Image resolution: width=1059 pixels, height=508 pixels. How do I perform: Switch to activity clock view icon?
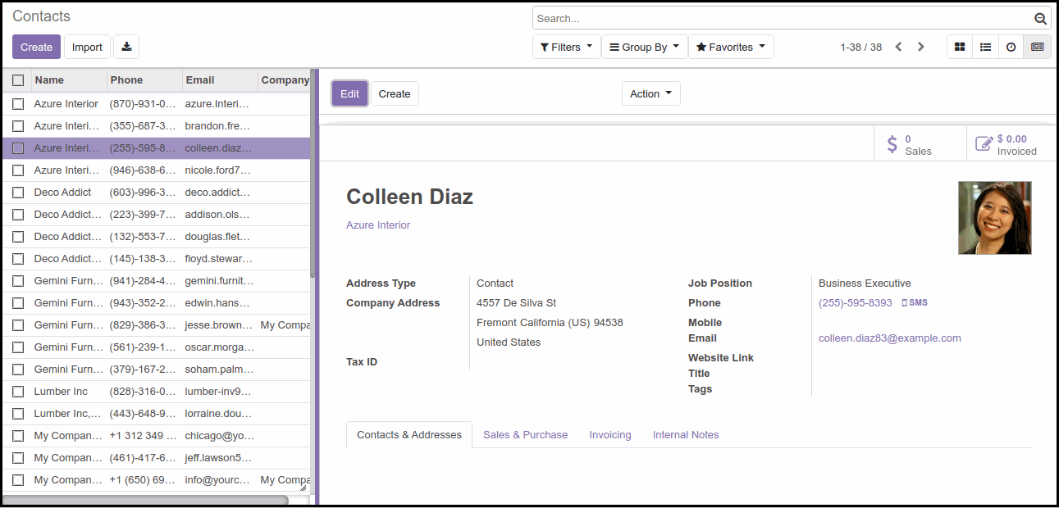click(1011, 47)
